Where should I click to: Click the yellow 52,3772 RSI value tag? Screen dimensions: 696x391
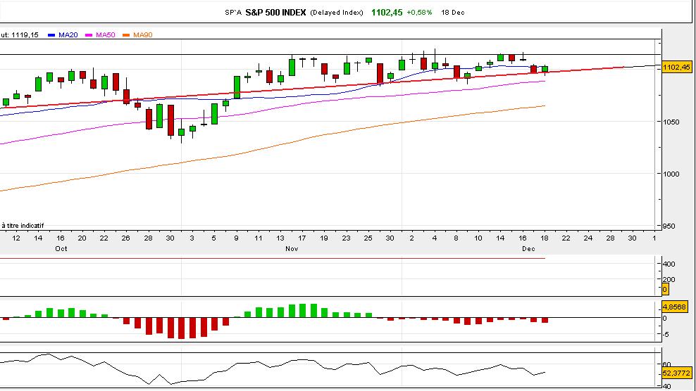tap(676, 373)
